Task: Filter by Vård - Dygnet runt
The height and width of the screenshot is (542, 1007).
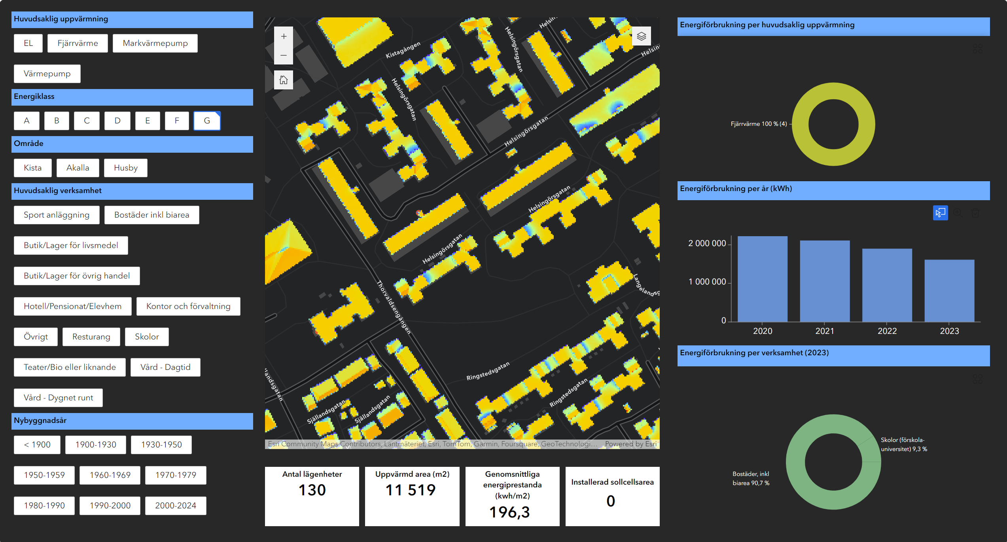Action: coord(58,398)
